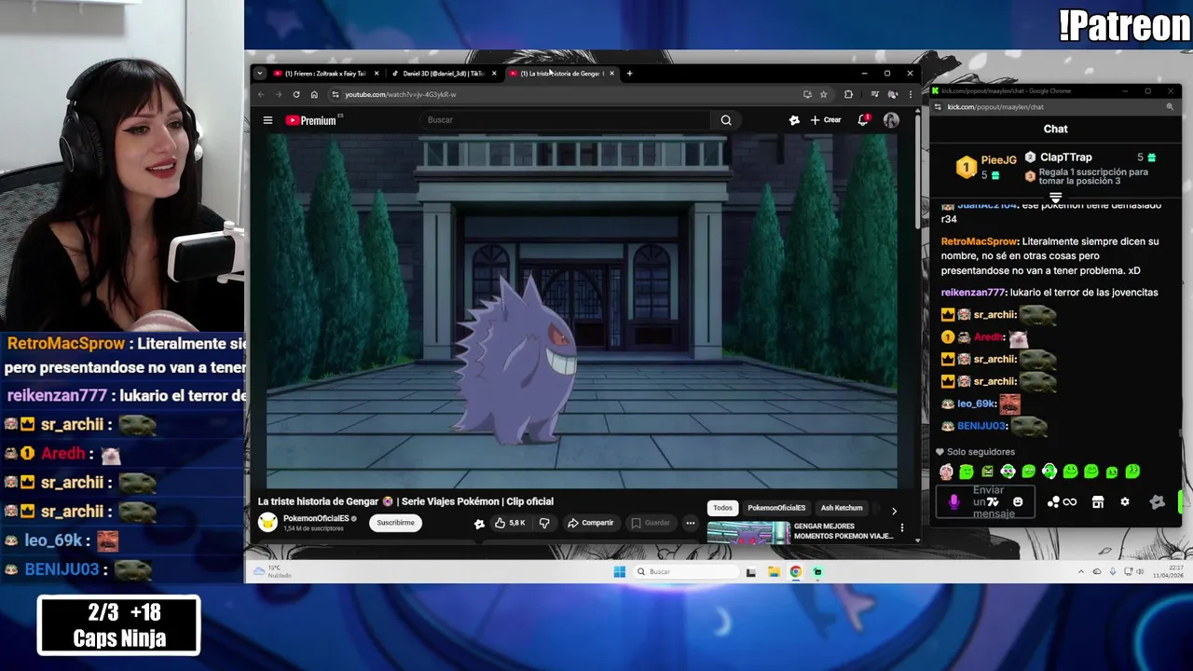Open emoji picker in Kick chat input
The height and width of the screenshot is (671, 1193).
(1018, 502)
